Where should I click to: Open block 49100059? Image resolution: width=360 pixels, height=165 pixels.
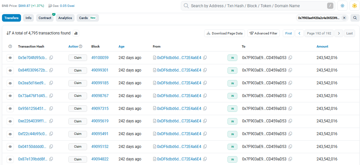coord(100,58)
